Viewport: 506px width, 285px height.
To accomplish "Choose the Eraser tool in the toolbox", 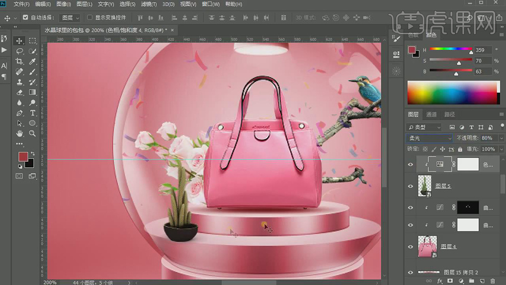I will pos(19,92).
